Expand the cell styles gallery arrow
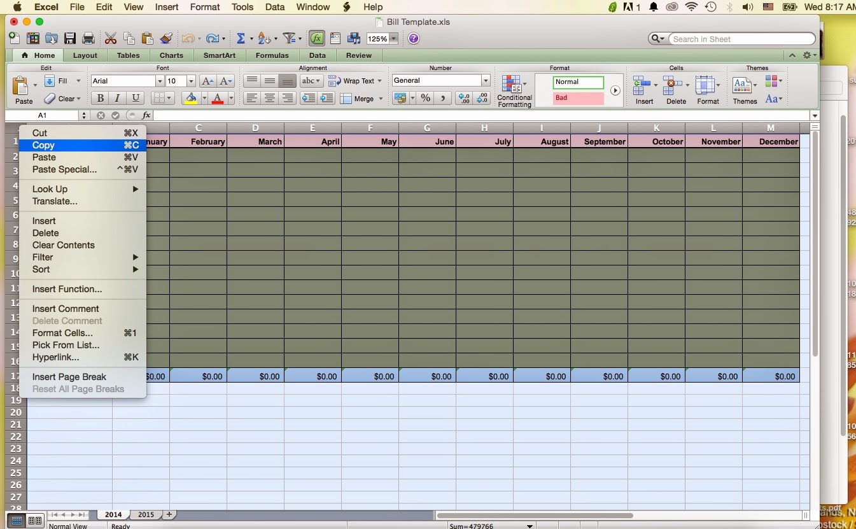This screenshot has height=529, width=856. click(x=615, y=90)
